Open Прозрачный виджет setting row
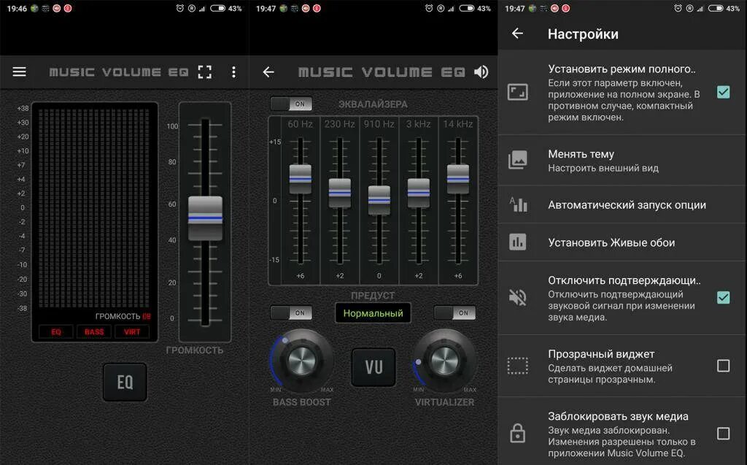The image size is (747, 465). click(x=622, y=366)
